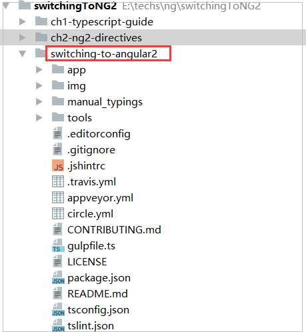Open the circle.yml file

(91, 214)
